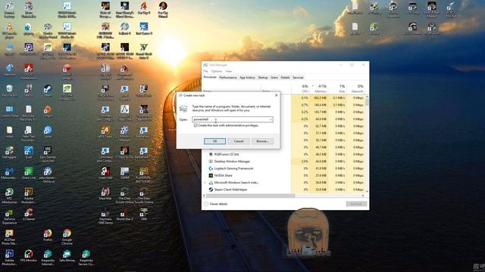Open the Options menu in Task Manager
The height and width of the screenshot is (272, 485).
coord(217,71)
